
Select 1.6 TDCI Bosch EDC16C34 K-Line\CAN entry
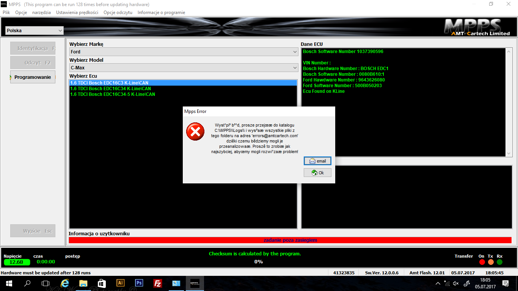(x=110, y=89)
